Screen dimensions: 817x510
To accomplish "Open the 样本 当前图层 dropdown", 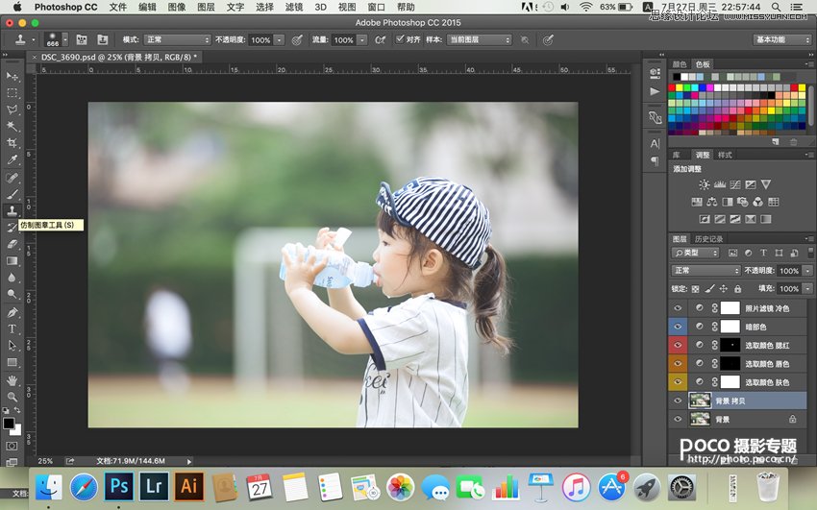I will pos(480,39).
